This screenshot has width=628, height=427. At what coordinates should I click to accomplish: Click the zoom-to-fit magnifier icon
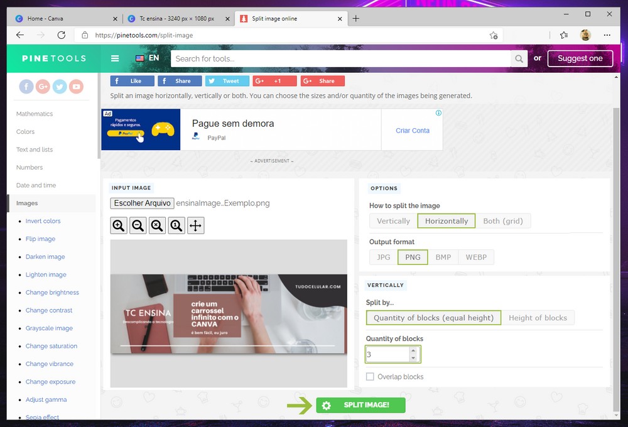(x=158, y=225)
